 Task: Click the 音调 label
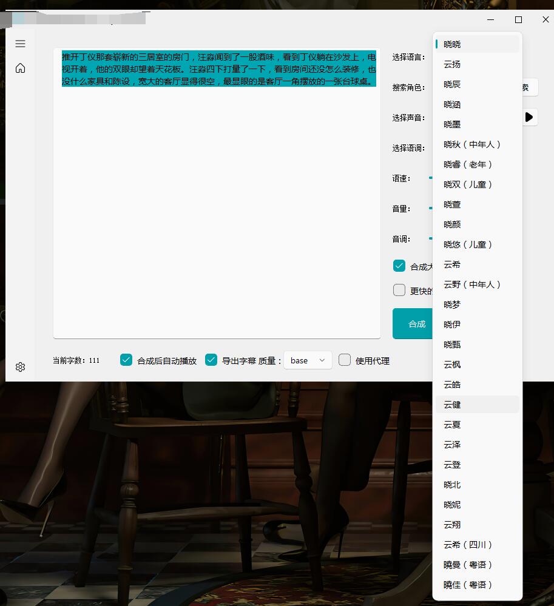point(401,239)
